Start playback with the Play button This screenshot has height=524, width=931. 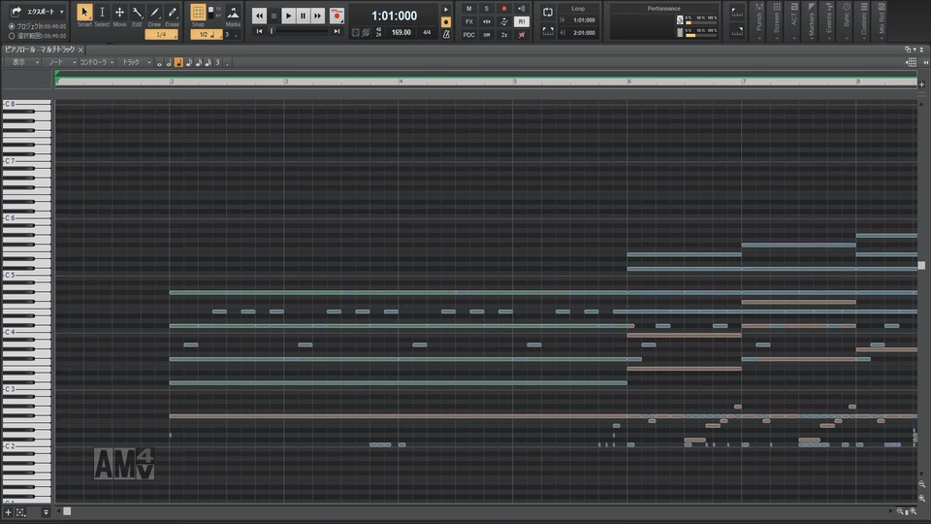pos(289,16)
